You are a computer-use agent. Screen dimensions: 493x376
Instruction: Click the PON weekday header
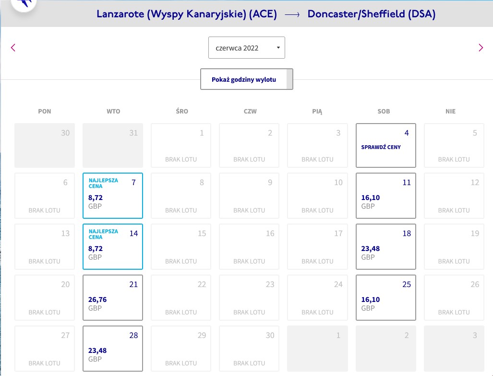coord(44,111)
